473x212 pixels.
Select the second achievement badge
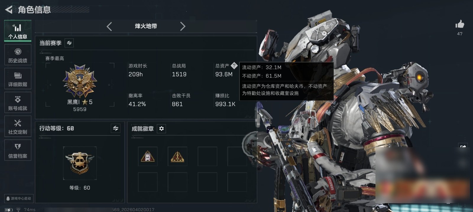177,156
